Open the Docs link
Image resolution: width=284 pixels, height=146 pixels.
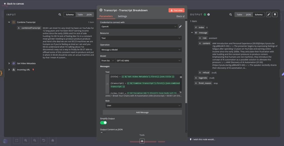coord(180,16)
